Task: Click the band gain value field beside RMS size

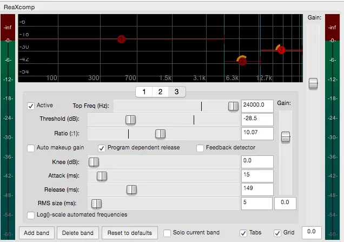Action: (x=285, y=204)
